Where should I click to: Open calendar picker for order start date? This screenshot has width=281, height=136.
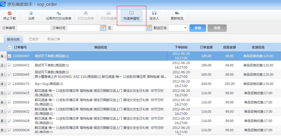(103, 28)
